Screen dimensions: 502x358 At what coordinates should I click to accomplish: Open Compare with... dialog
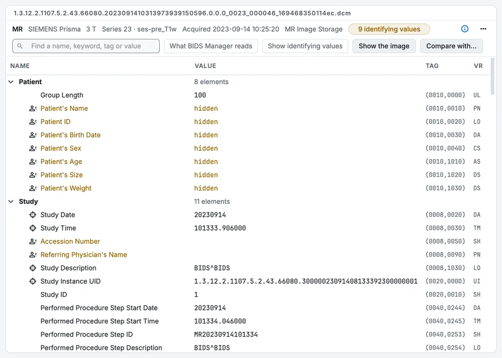451,46
